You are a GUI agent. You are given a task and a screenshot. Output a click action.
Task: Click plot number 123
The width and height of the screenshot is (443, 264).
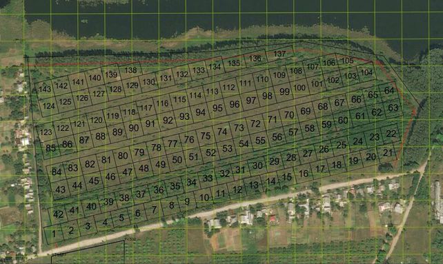[46, 132]
